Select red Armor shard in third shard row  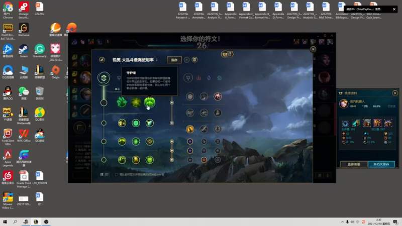point(204,160)
